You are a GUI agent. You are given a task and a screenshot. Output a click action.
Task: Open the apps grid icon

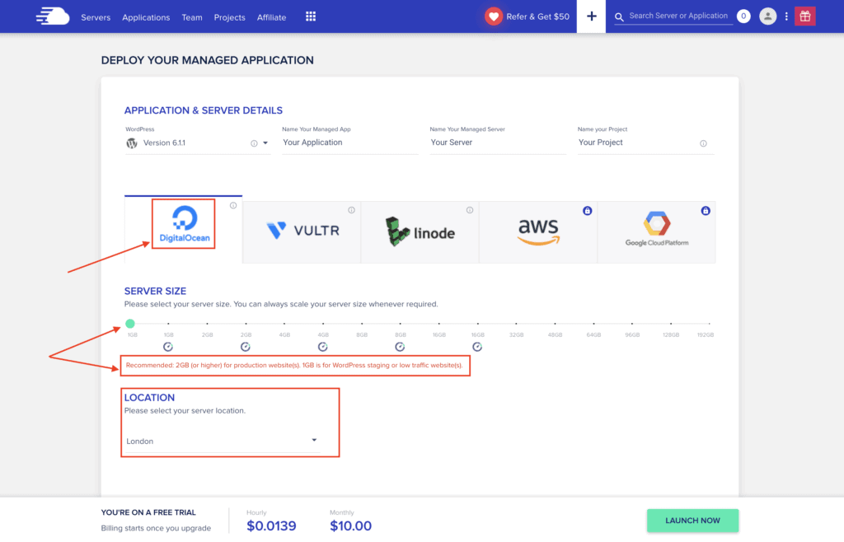click(x=311, y=16)
